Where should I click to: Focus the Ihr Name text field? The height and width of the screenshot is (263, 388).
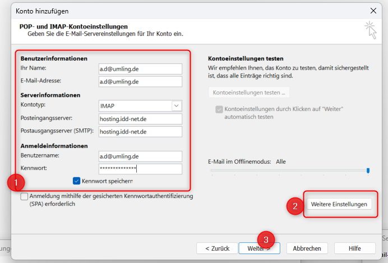(x=140, y=69)
